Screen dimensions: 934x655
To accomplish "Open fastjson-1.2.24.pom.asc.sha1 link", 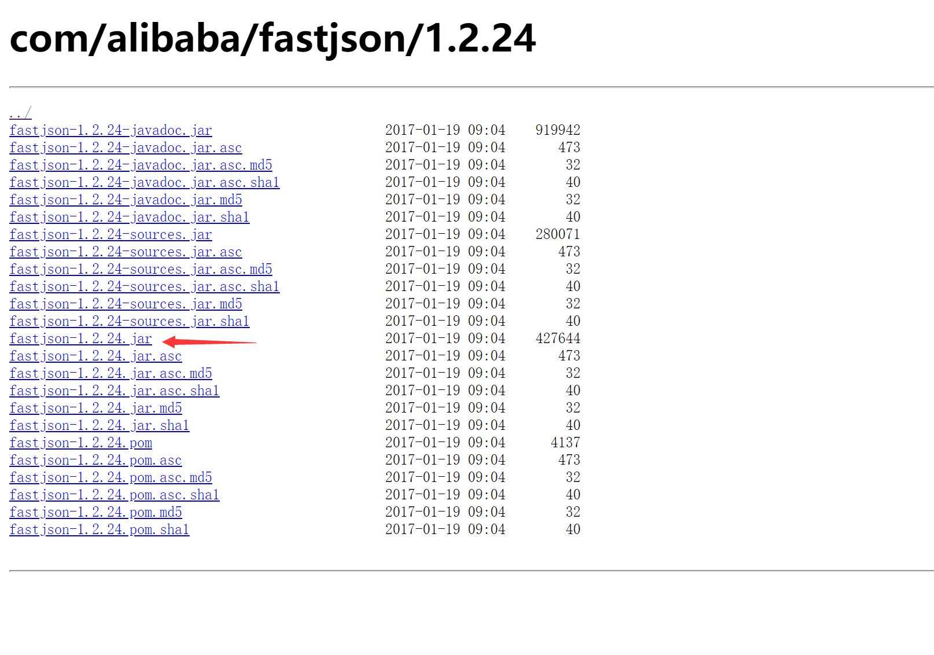I will coord(115,495).
